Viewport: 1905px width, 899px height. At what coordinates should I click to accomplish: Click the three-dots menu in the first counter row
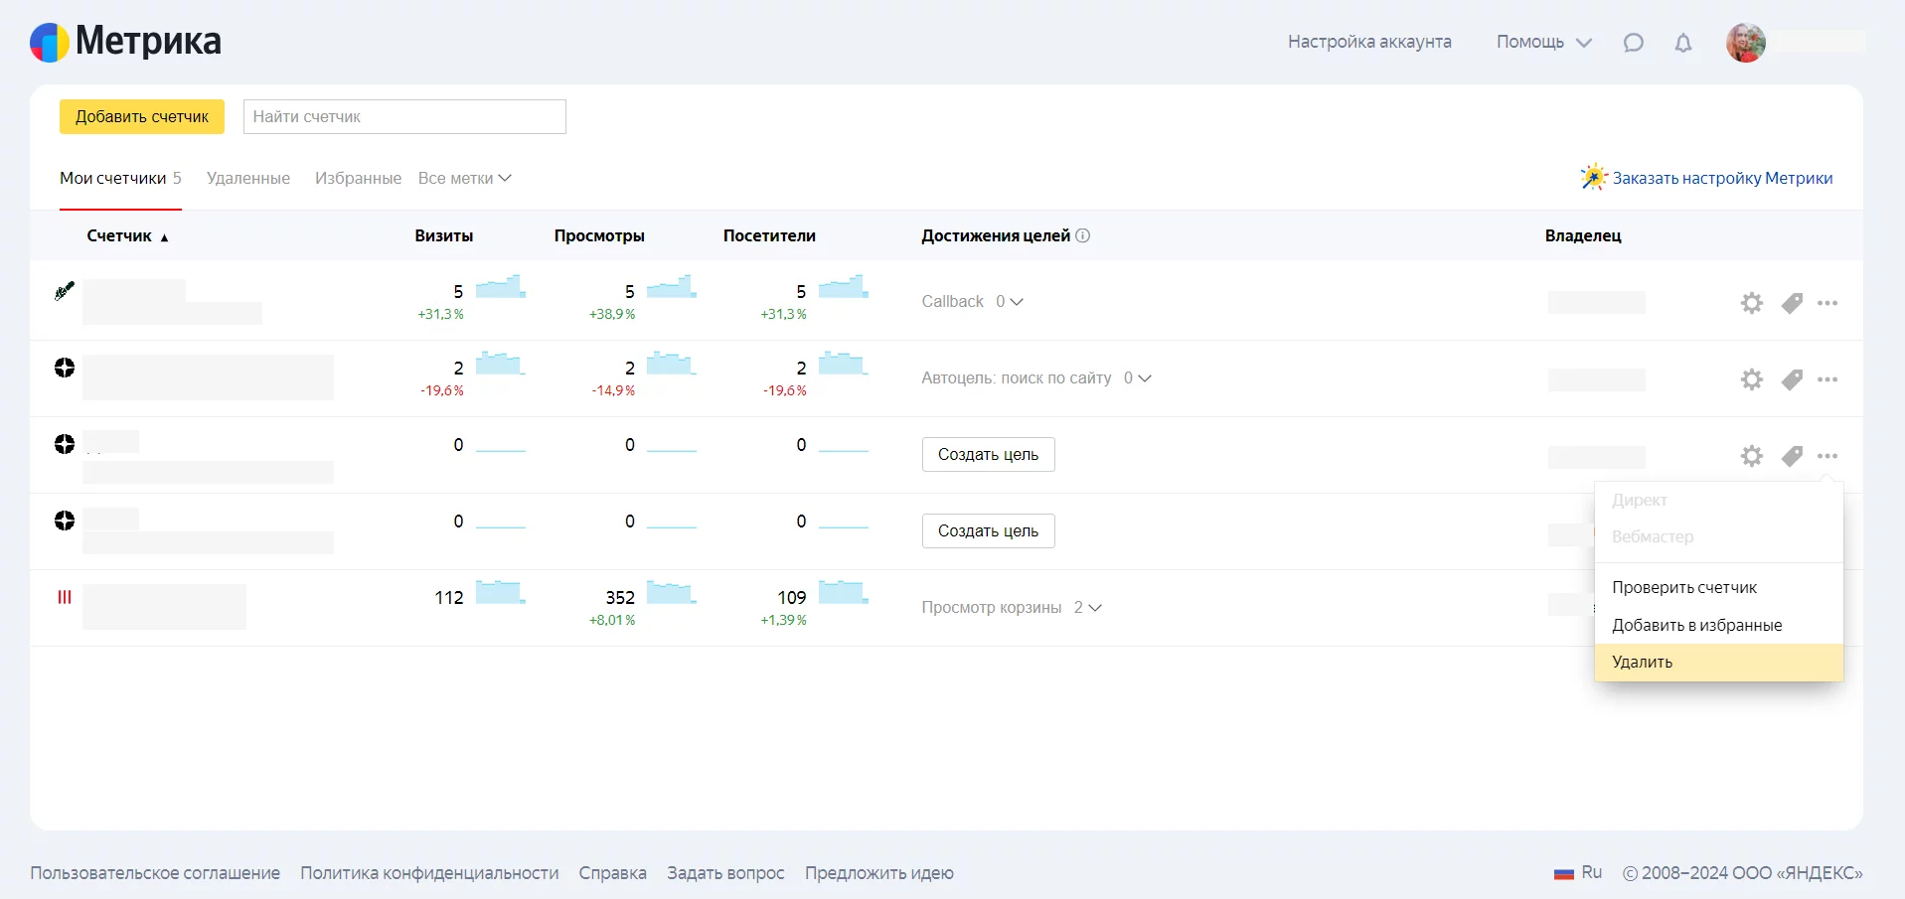click(x=1826, y=303)
